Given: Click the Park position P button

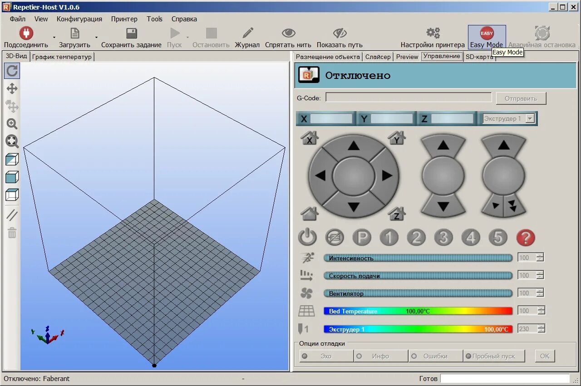Looking at the screenshot, I should coord(362,237).
